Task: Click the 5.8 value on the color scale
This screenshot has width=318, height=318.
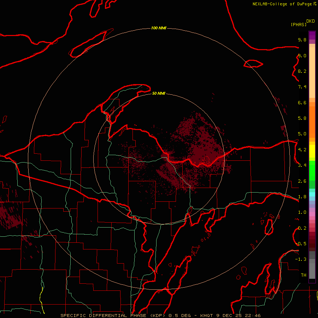Action: [x=302, y=118]
